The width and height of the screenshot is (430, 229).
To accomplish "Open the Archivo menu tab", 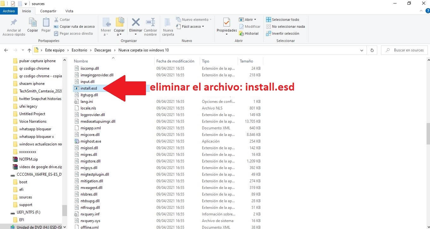I will pos(9,11).
